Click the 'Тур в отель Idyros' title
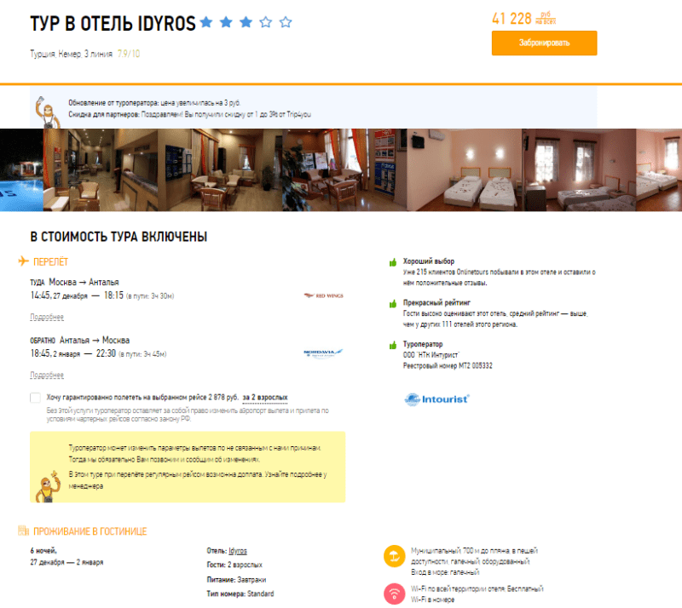The height and width of the screenshot is (608, 682). [x=113, y=24]
